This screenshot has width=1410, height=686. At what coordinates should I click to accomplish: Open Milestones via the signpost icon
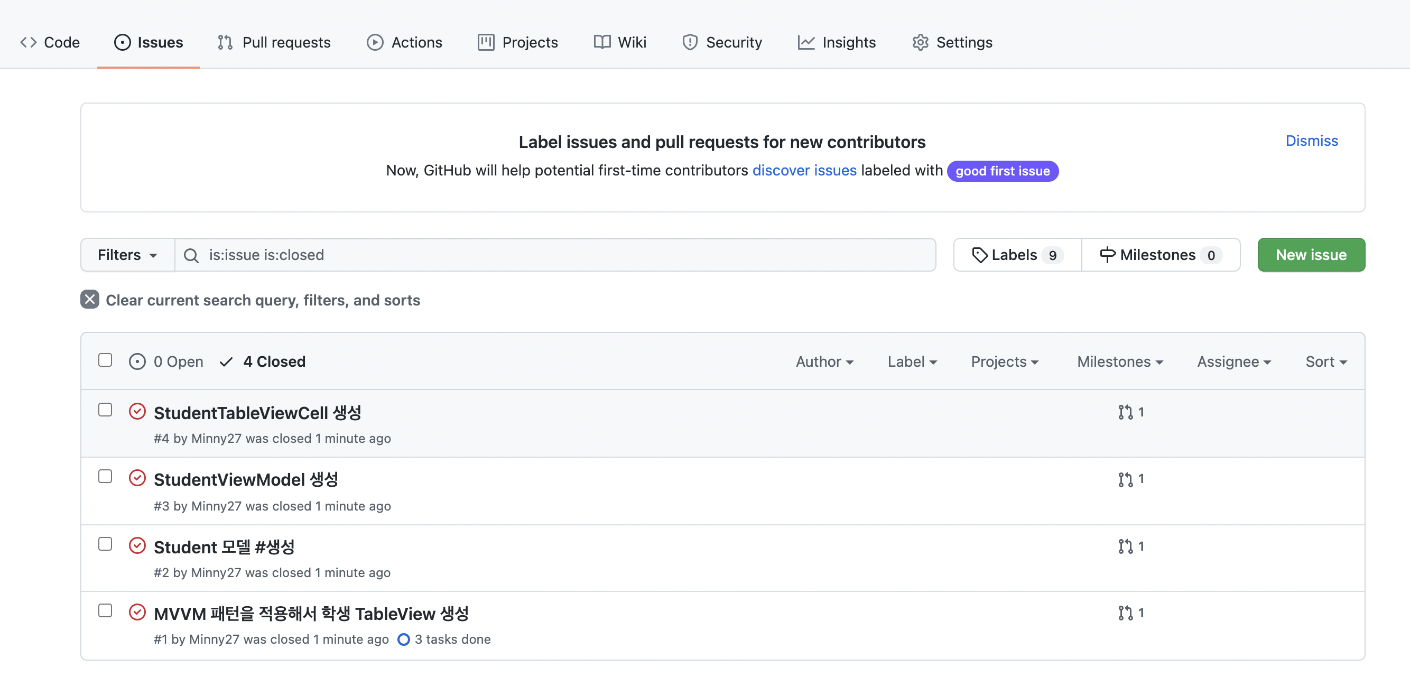1107,255
